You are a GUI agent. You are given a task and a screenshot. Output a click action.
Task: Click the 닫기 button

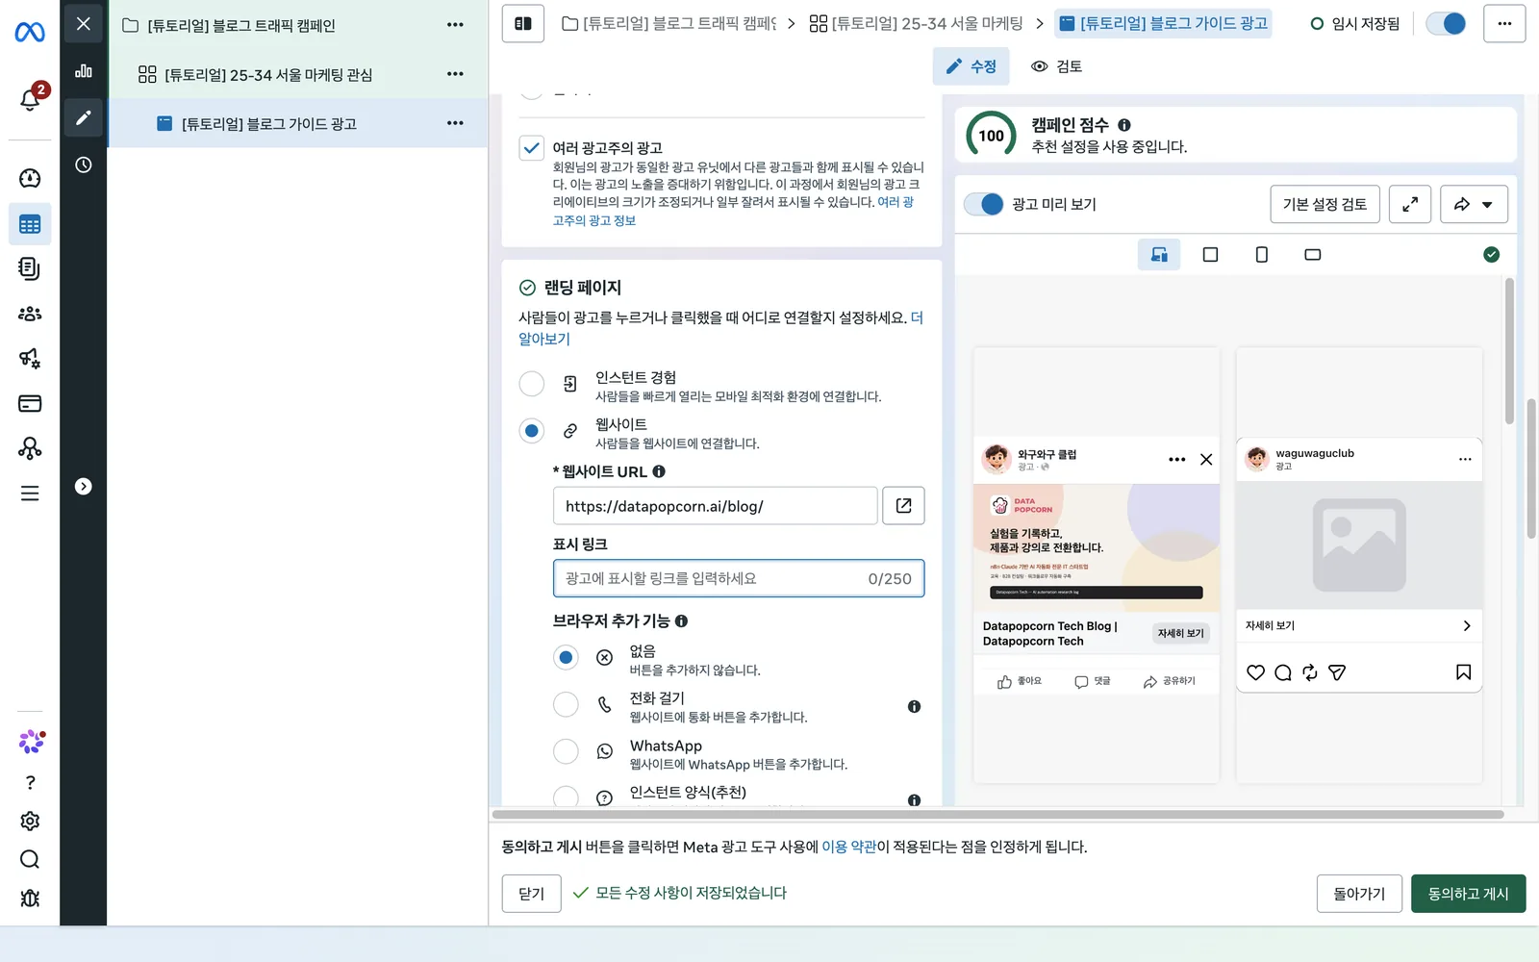(x=532, y=894)
